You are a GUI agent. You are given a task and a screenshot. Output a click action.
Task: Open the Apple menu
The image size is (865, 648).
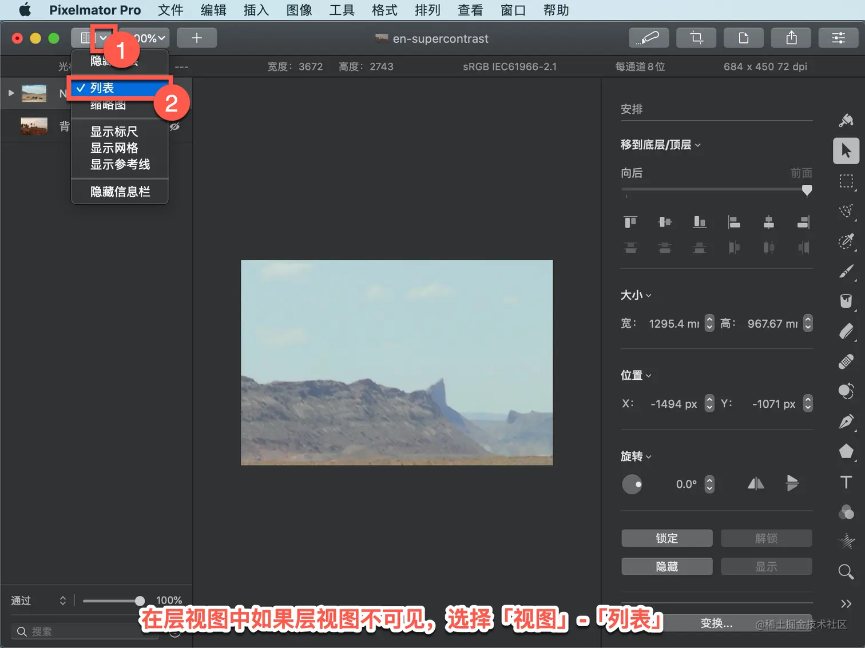(25, 10)
